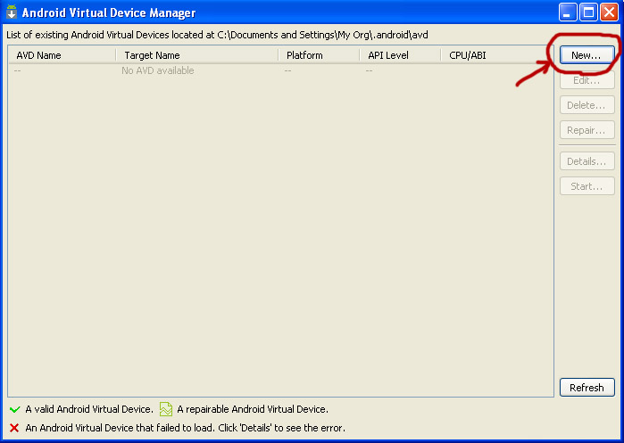Screen dimensions: 624x443
Task: Click the API Level column header
Action: pos(398,55)
